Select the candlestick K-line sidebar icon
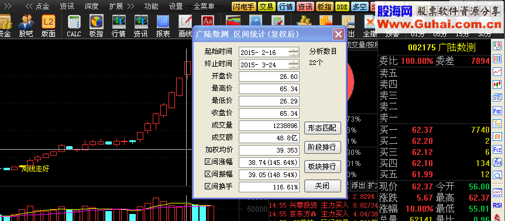The width and height of the screenshot is (505, 221). [x=497, y=85]
